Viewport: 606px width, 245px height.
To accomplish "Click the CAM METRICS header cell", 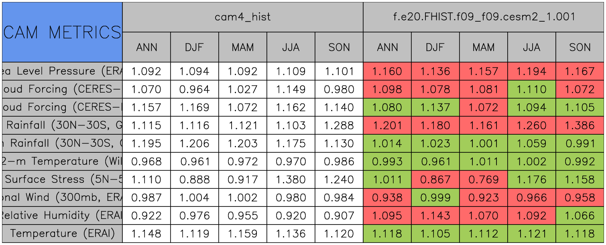I will pyautogui.click(x=62, y=32).
